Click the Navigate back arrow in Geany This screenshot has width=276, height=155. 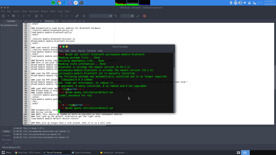pyautogui.click(x=49, y=16)
